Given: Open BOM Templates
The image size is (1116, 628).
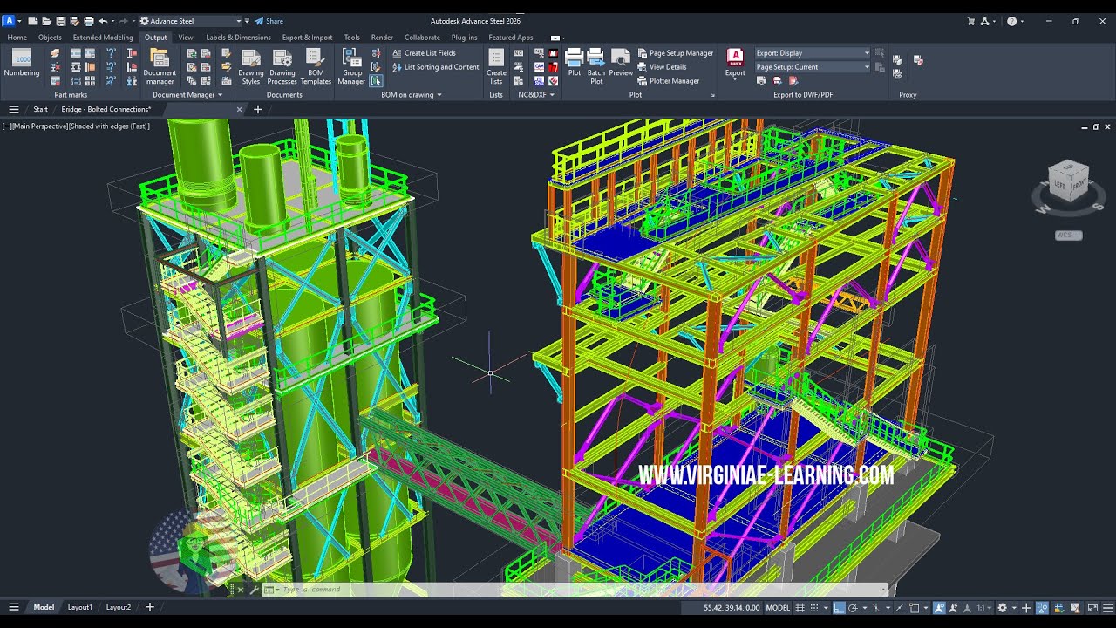Looking at the screenshot, I should [x=316, y=67].
